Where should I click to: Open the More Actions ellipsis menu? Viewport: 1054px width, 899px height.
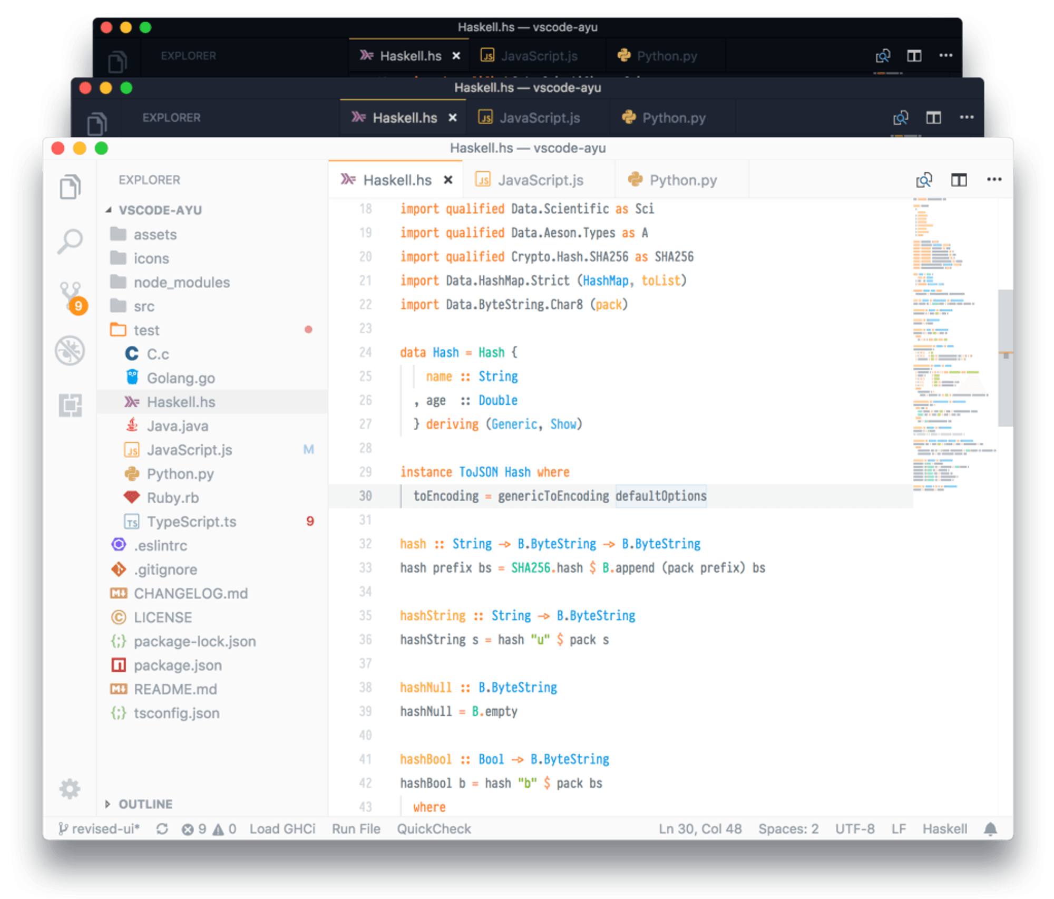(x=994, y=180)
